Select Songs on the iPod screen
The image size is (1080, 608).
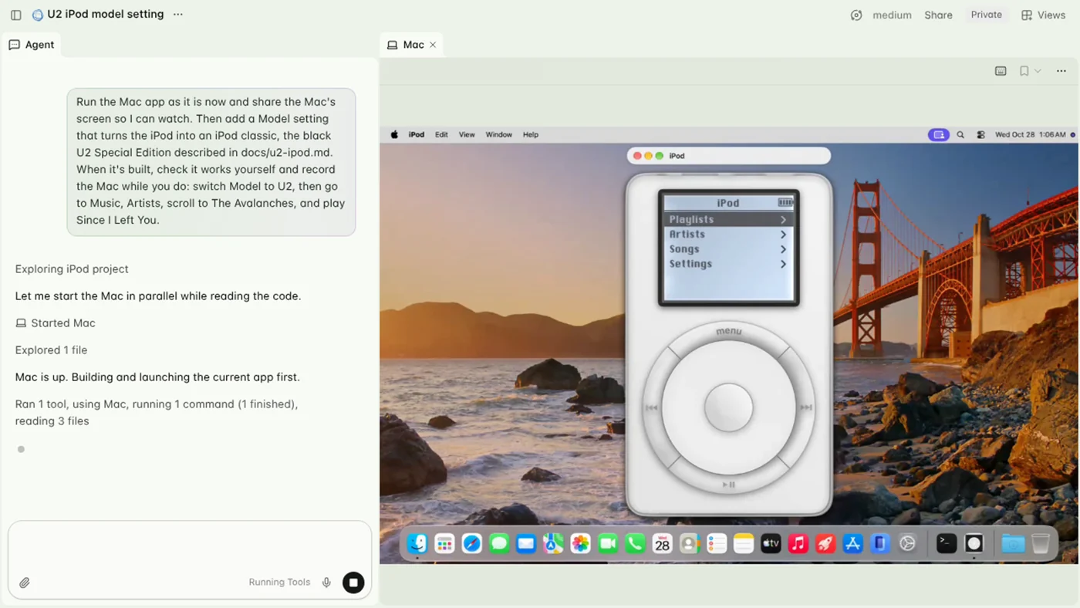point(728,249)
